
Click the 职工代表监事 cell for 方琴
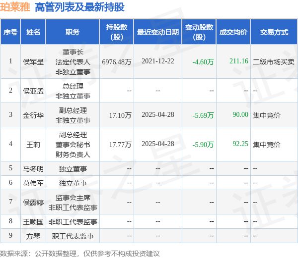coord(73,236)
